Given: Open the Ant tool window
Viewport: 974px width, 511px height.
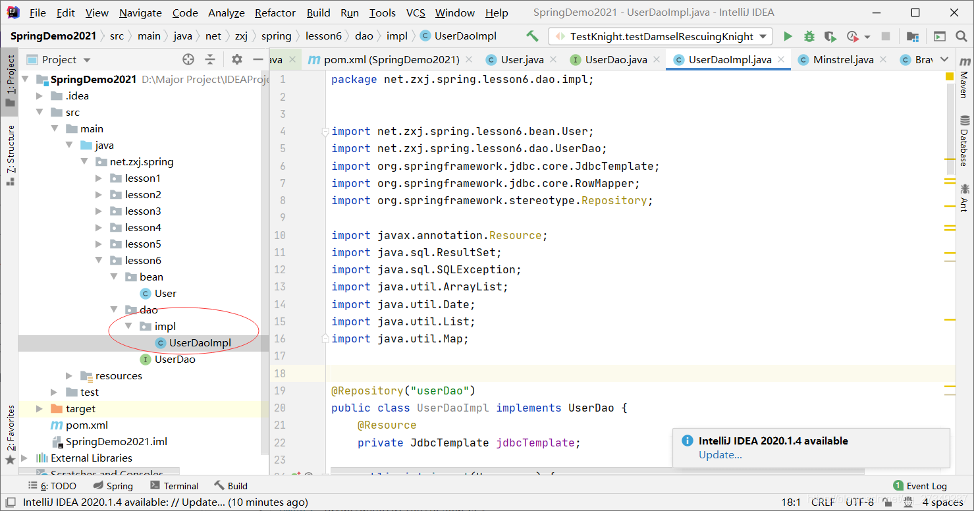Looking at the screenshot, I should pos(965,198).
